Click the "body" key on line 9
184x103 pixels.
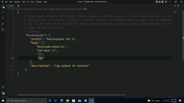34,43
